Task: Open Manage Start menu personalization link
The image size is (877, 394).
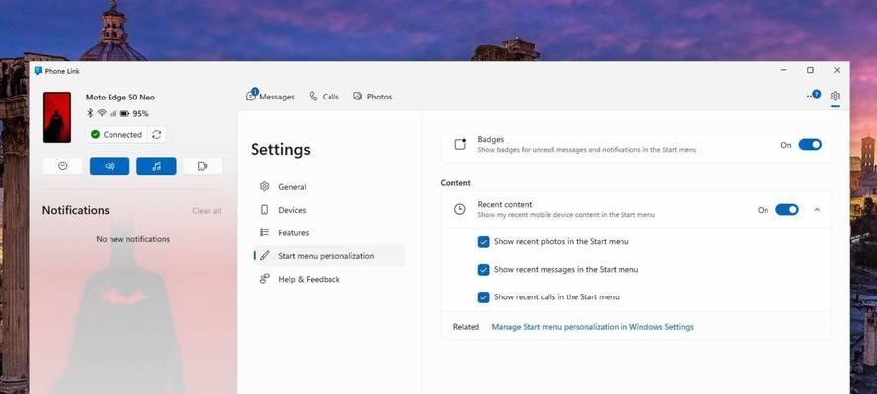Action: 592,327
